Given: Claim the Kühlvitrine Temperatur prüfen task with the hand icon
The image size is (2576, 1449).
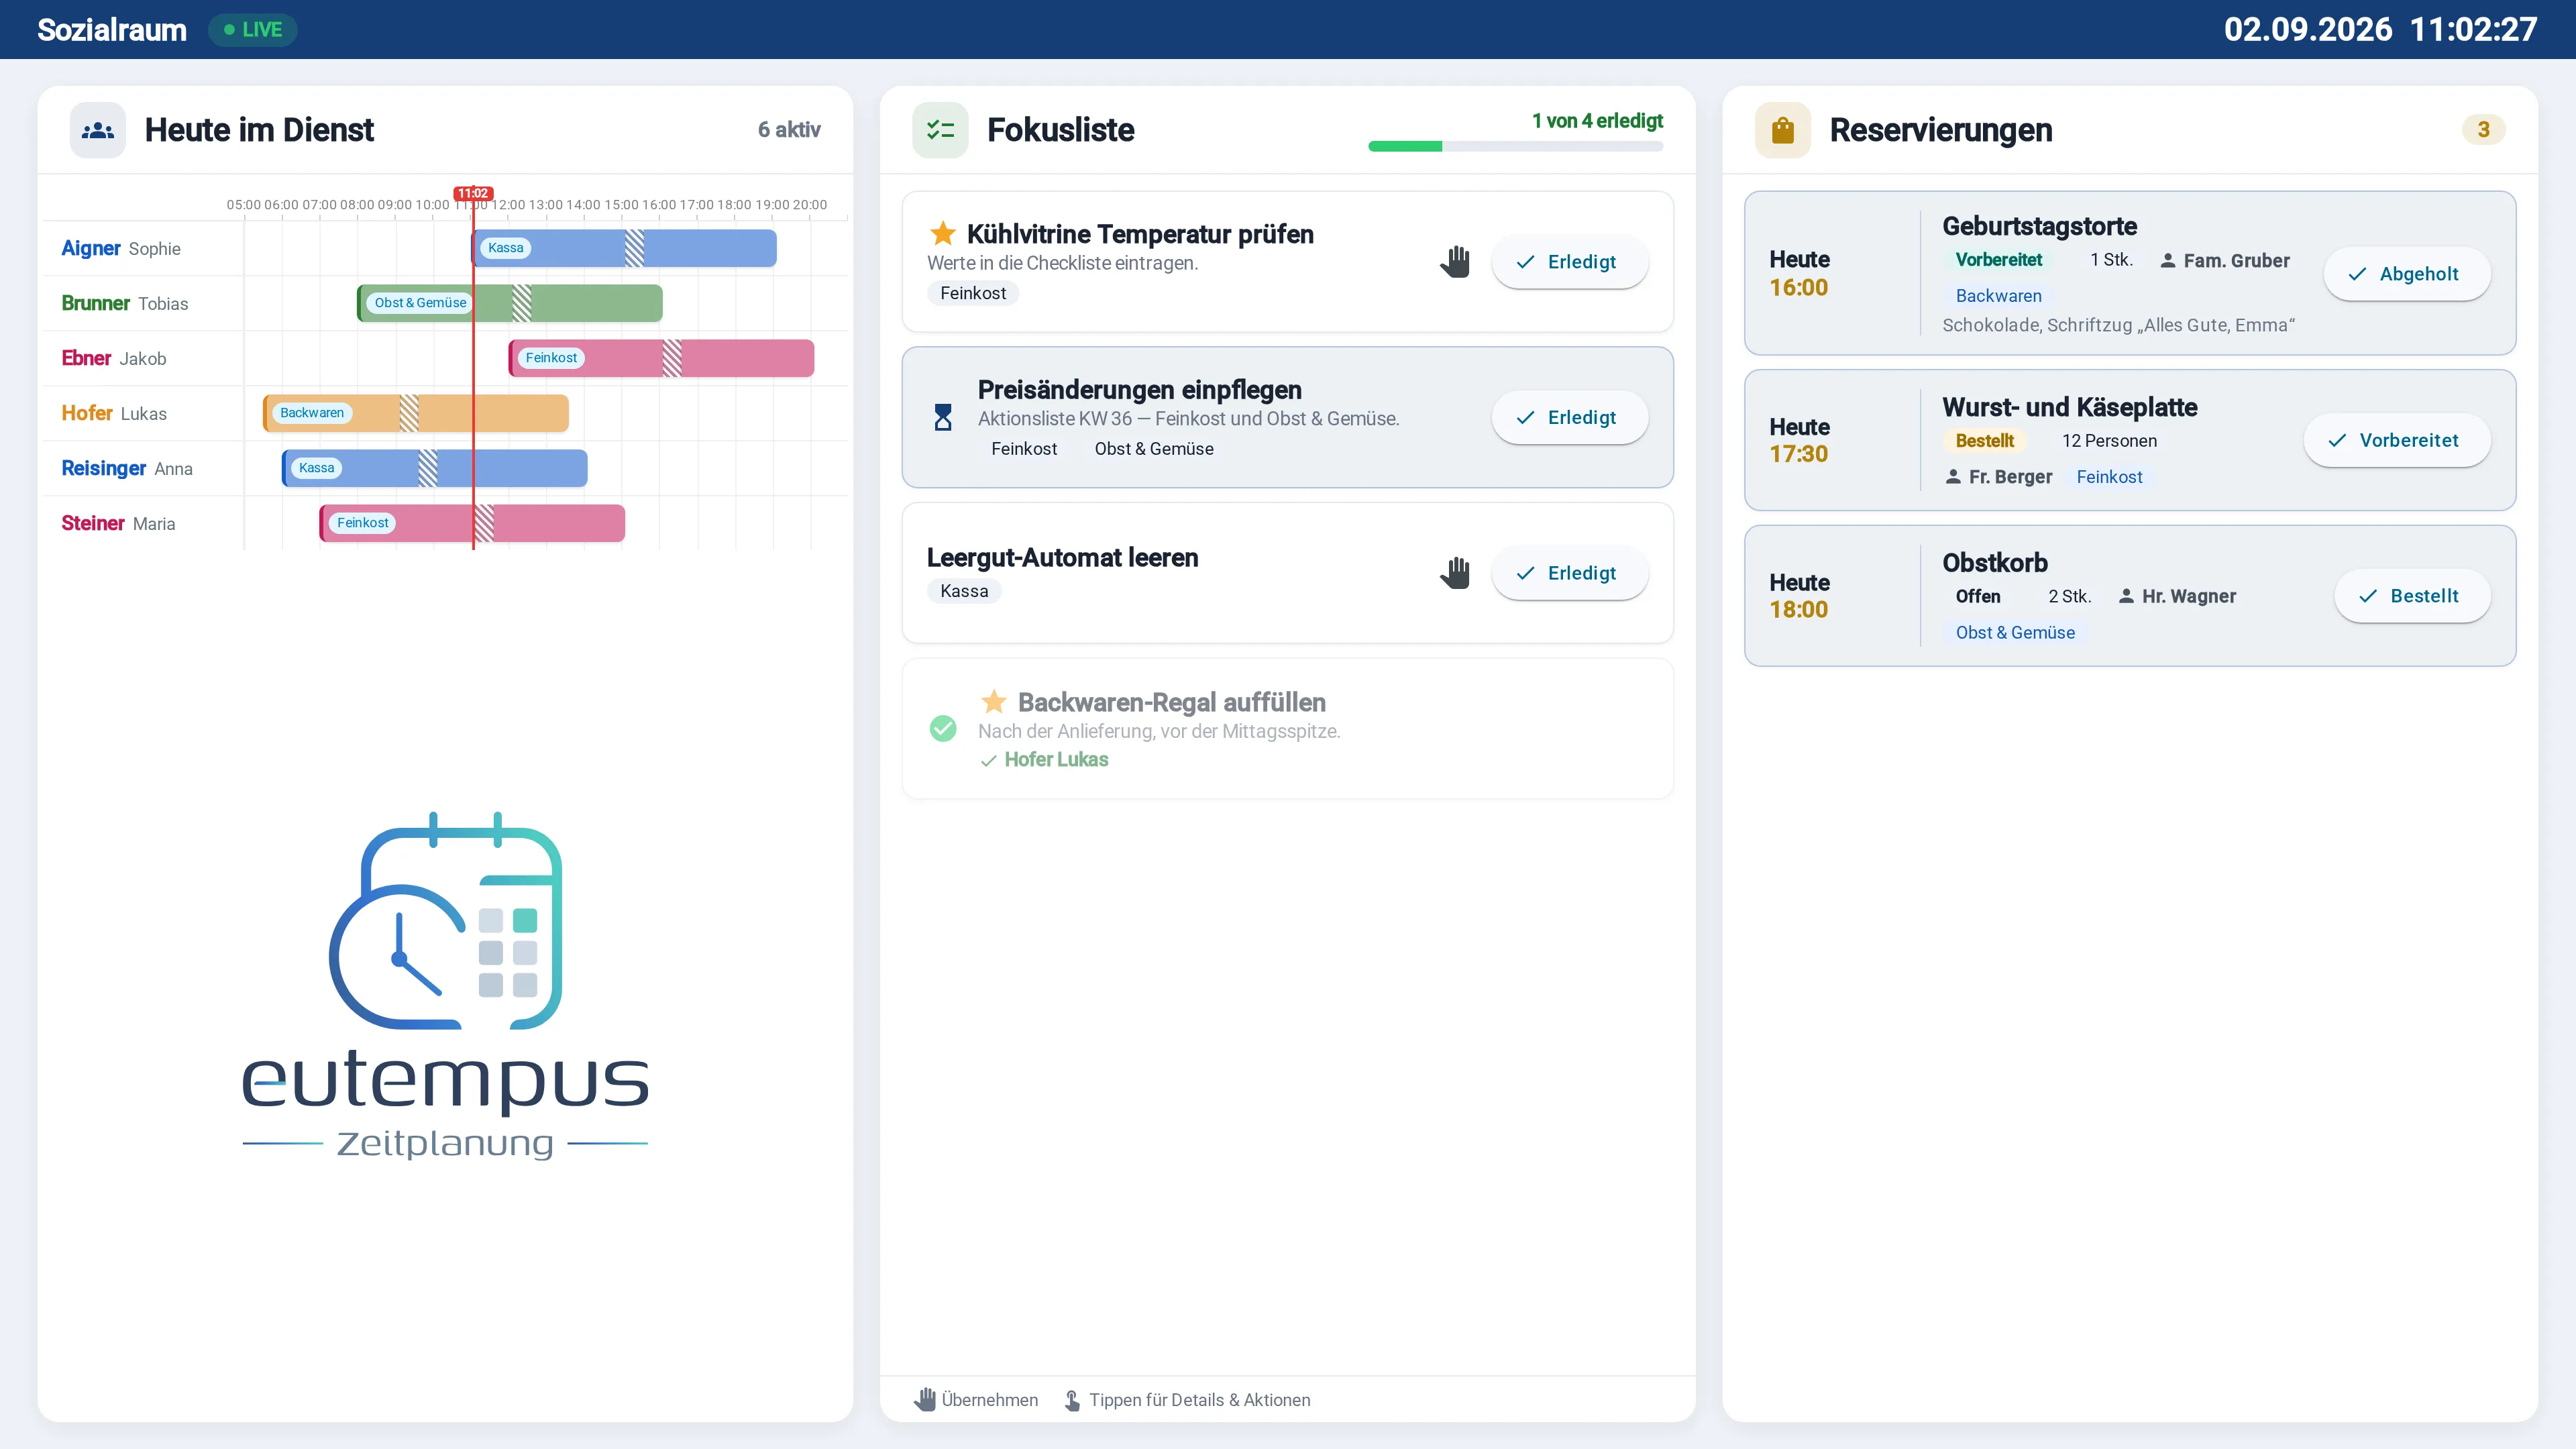Looking at the screenshot, I should (1455, 262).
